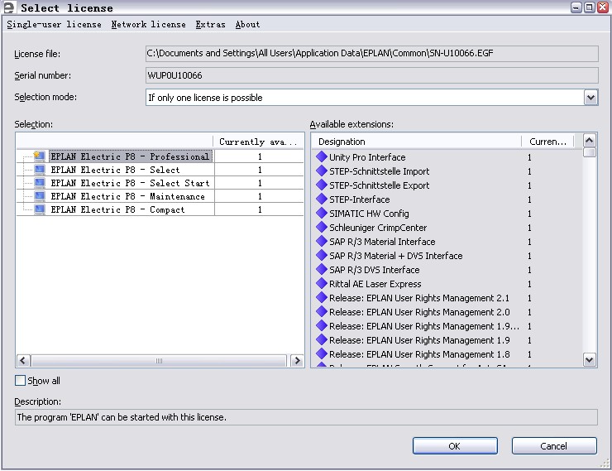The width and height of the screenshot is (612, 471).
Task: Open the Single-user license menu
Action: (x=55, y=25)
